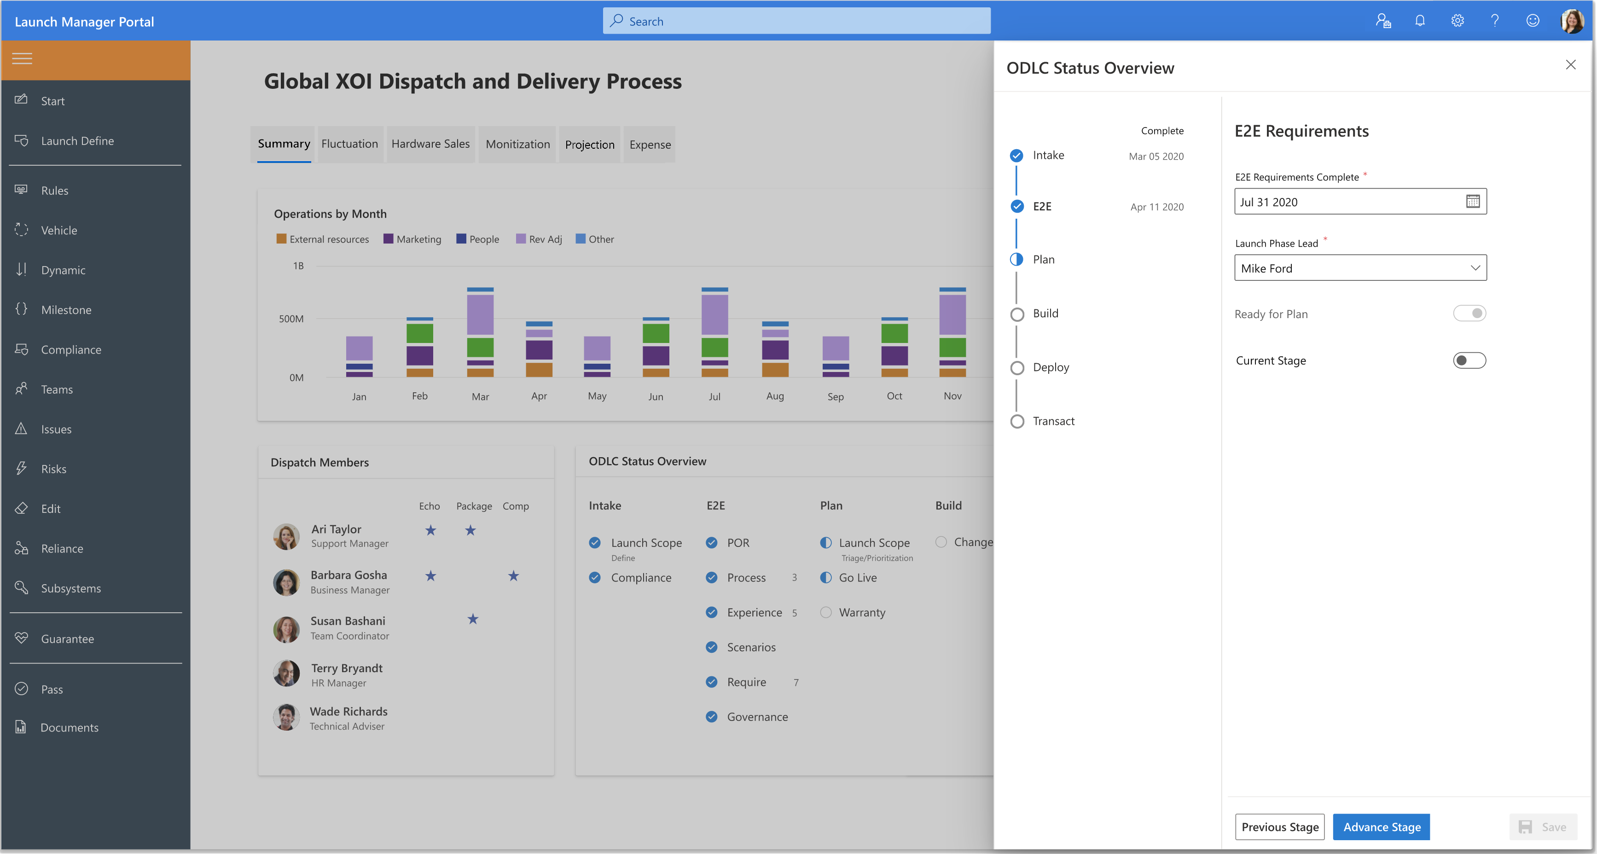Click the Rev Adj legend swatch

tap(521, 239)
